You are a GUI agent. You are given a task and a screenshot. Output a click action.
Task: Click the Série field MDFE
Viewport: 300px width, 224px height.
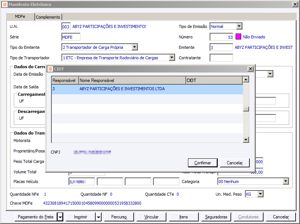pos(71,37)
